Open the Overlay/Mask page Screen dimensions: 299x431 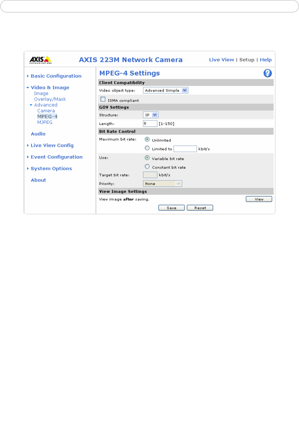click(50, 99)
